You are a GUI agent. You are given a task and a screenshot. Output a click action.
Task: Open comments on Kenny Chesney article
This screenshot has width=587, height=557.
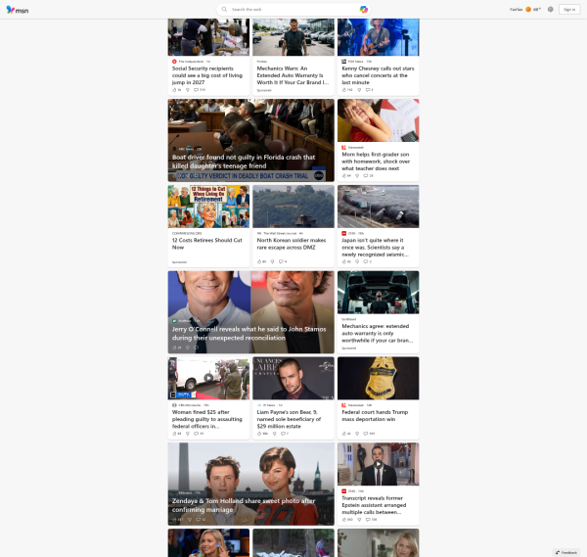pyautogui.click(x=368, y=90)
